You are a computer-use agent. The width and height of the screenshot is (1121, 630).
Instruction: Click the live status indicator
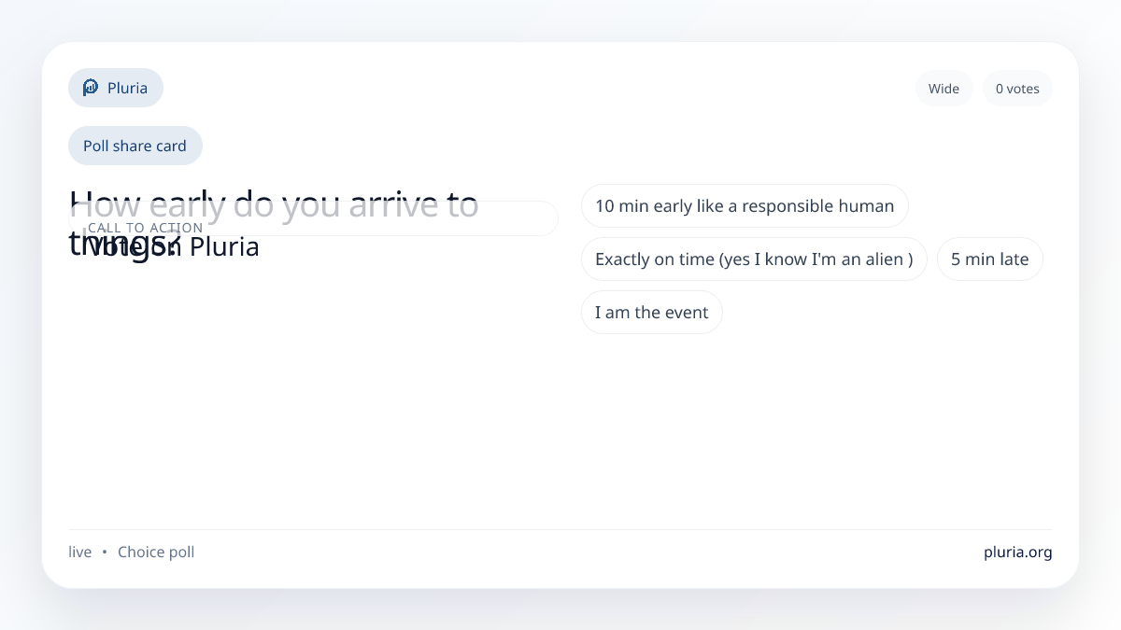tap(80, 552)
